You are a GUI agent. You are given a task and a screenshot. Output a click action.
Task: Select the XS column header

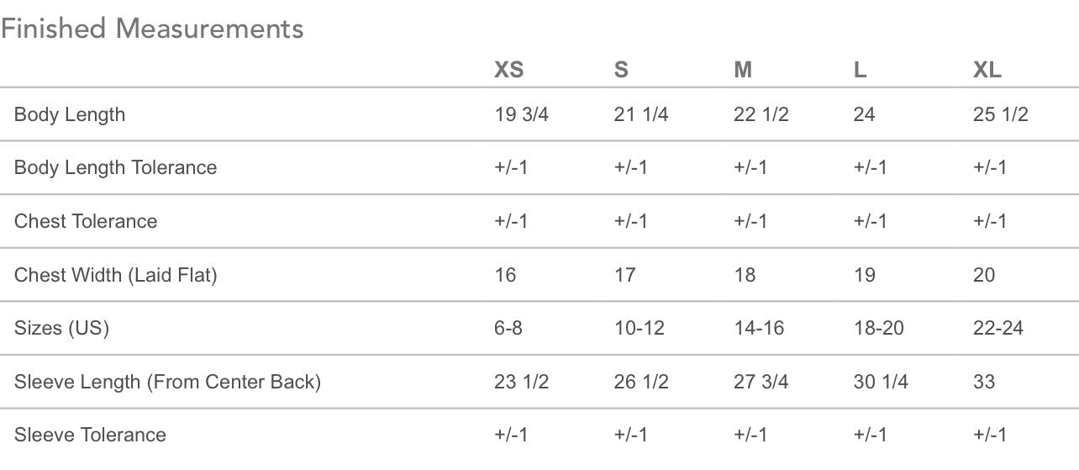click(508, 70)
